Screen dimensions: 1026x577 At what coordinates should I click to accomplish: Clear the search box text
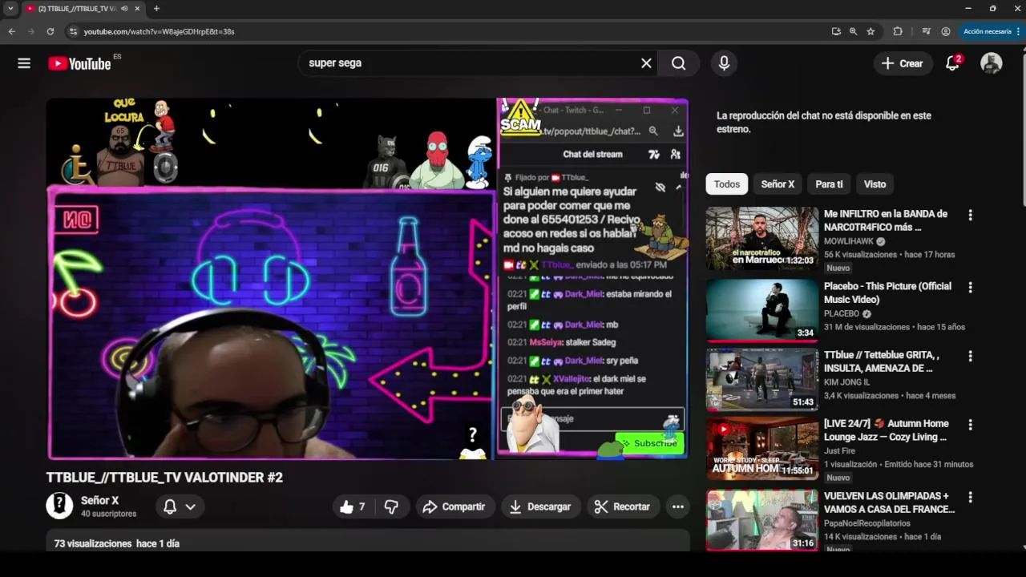646,63
